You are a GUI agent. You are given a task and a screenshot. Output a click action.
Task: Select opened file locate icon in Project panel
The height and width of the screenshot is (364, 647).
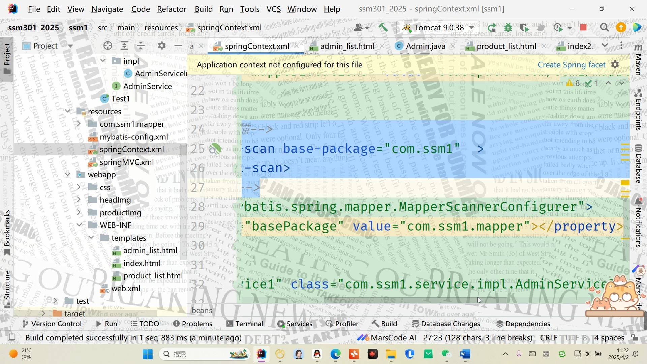click(x=108, y=46)
